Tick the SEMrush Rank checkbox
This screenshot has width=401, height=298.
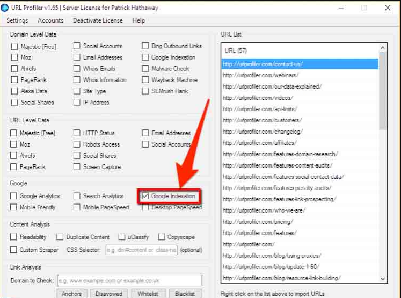pos(145,91)
